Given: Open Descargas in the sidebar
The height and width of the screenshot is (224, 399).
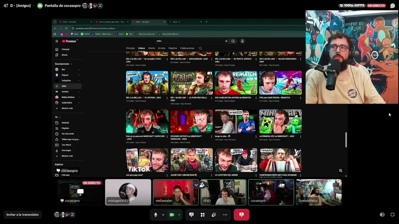Looking at the screenshot, I should 67,150.
